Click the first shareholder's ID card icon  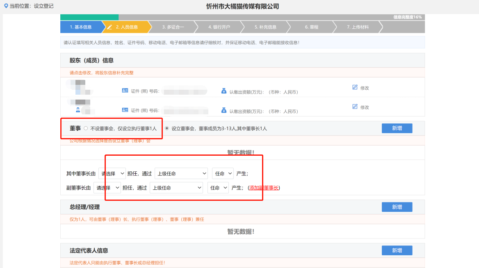(125, 91)
